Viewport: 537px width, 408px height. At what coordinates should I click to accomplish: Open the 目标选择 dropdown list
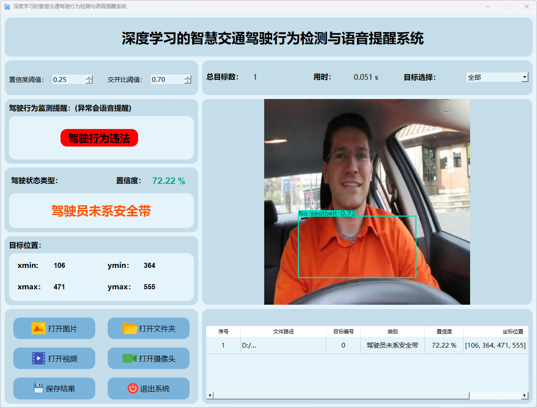coord(525,77)
